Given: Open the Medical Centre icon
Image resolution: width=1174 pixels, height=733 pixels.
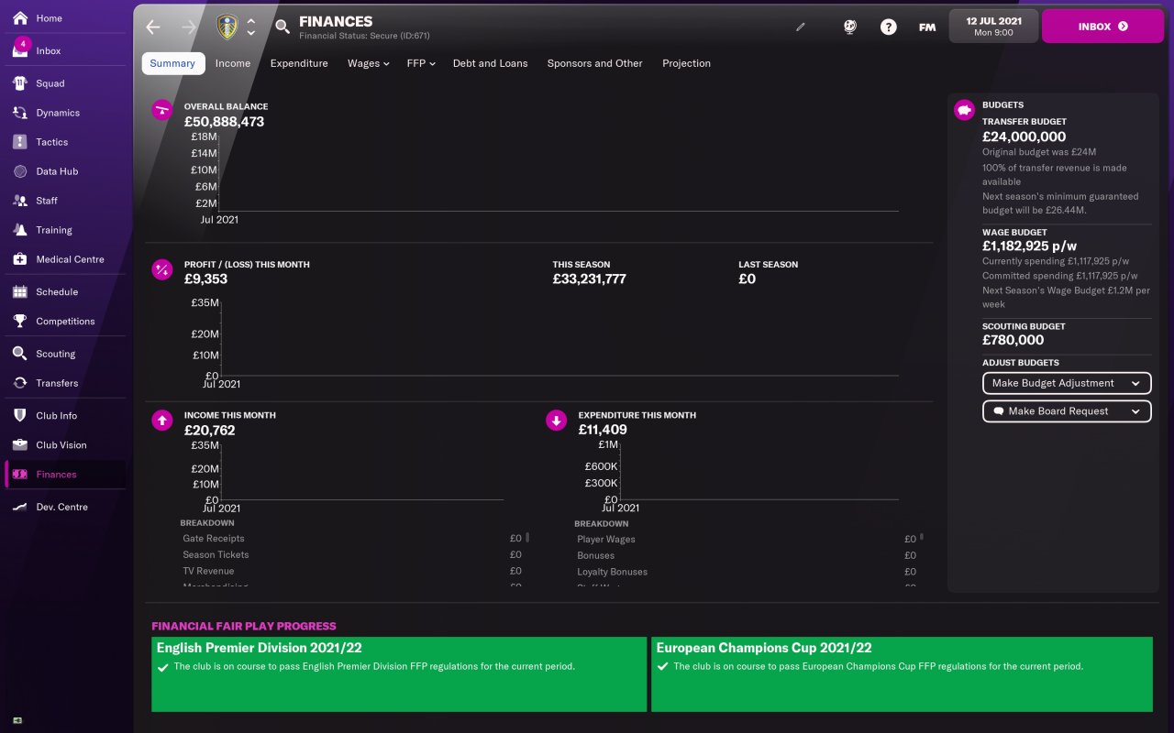Looking at the screenshot, I should pyautogui.click(x=20, y=259).
